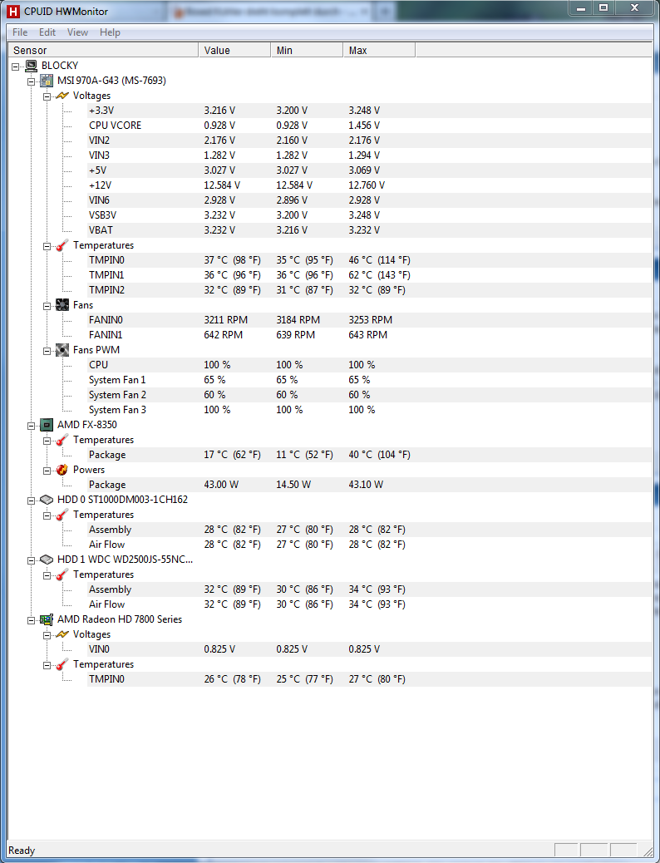Click the FX-8350 Temperatures thermometer icon

coord(62,440)
